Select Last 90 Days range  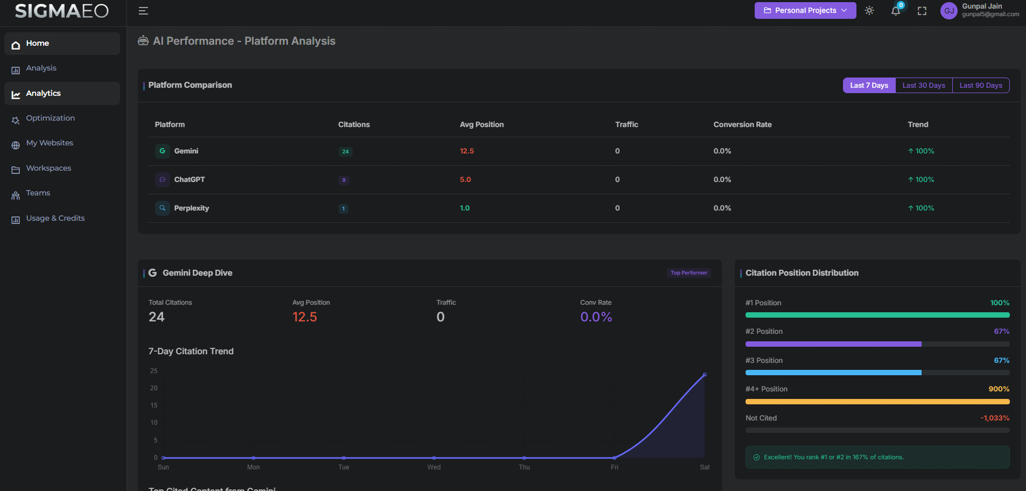[981, 86]
